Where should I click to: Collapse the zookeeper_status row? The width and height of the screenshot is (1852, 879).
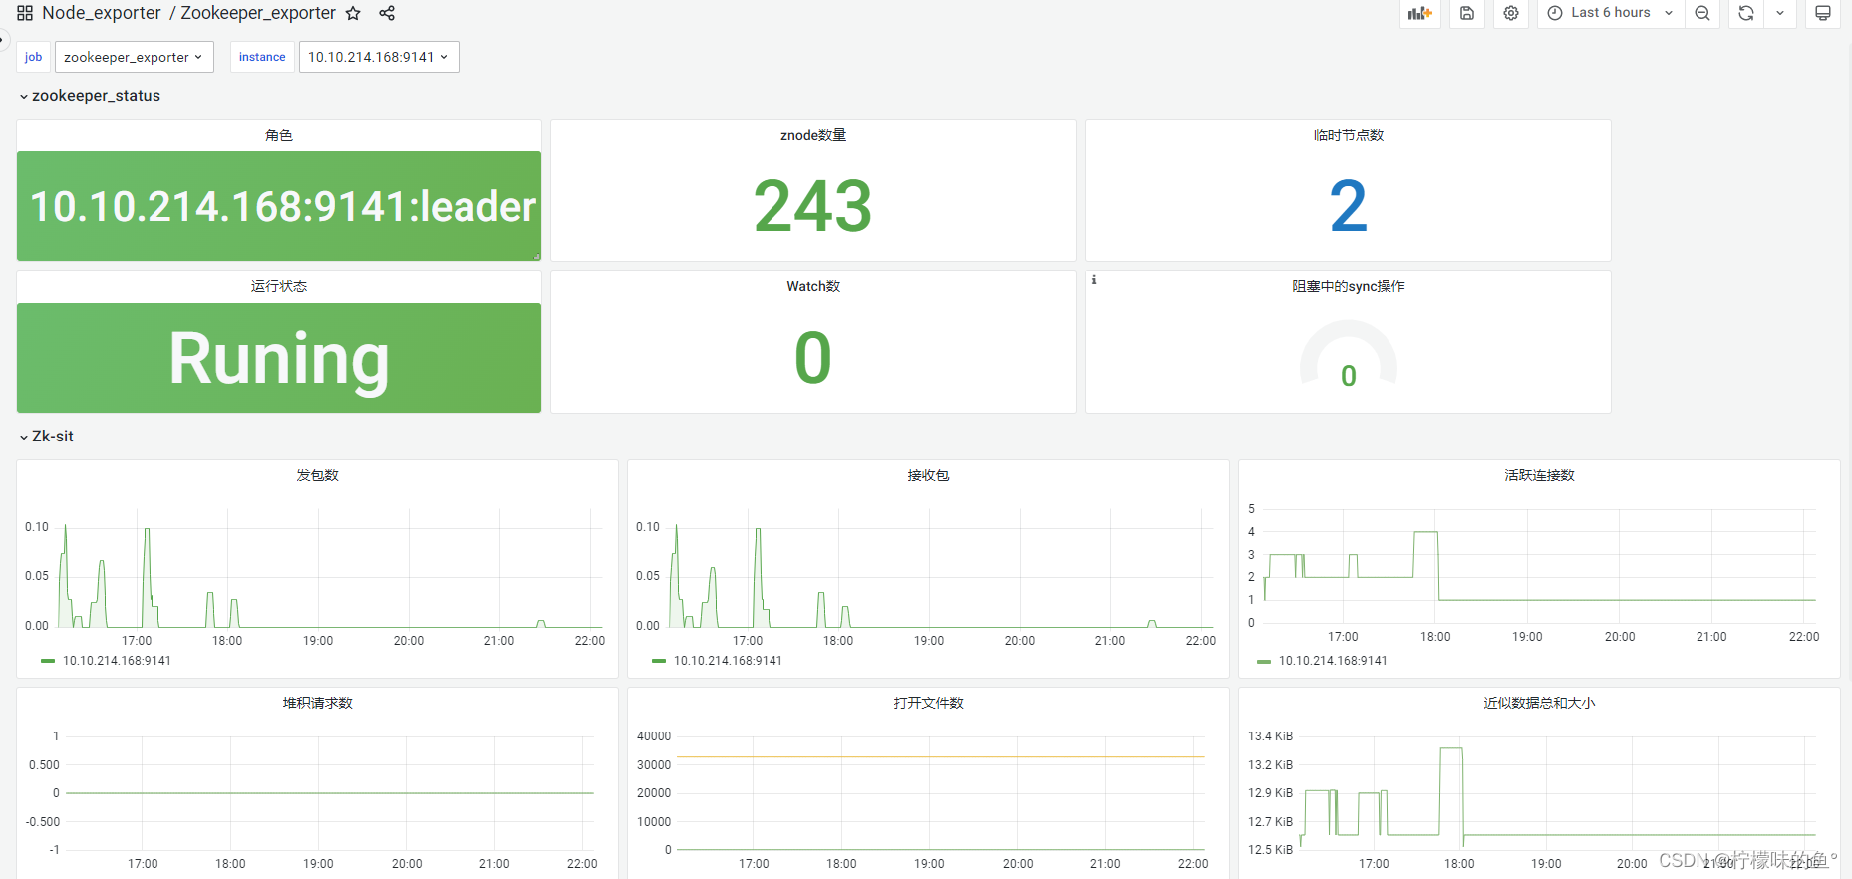coord(90,96)
